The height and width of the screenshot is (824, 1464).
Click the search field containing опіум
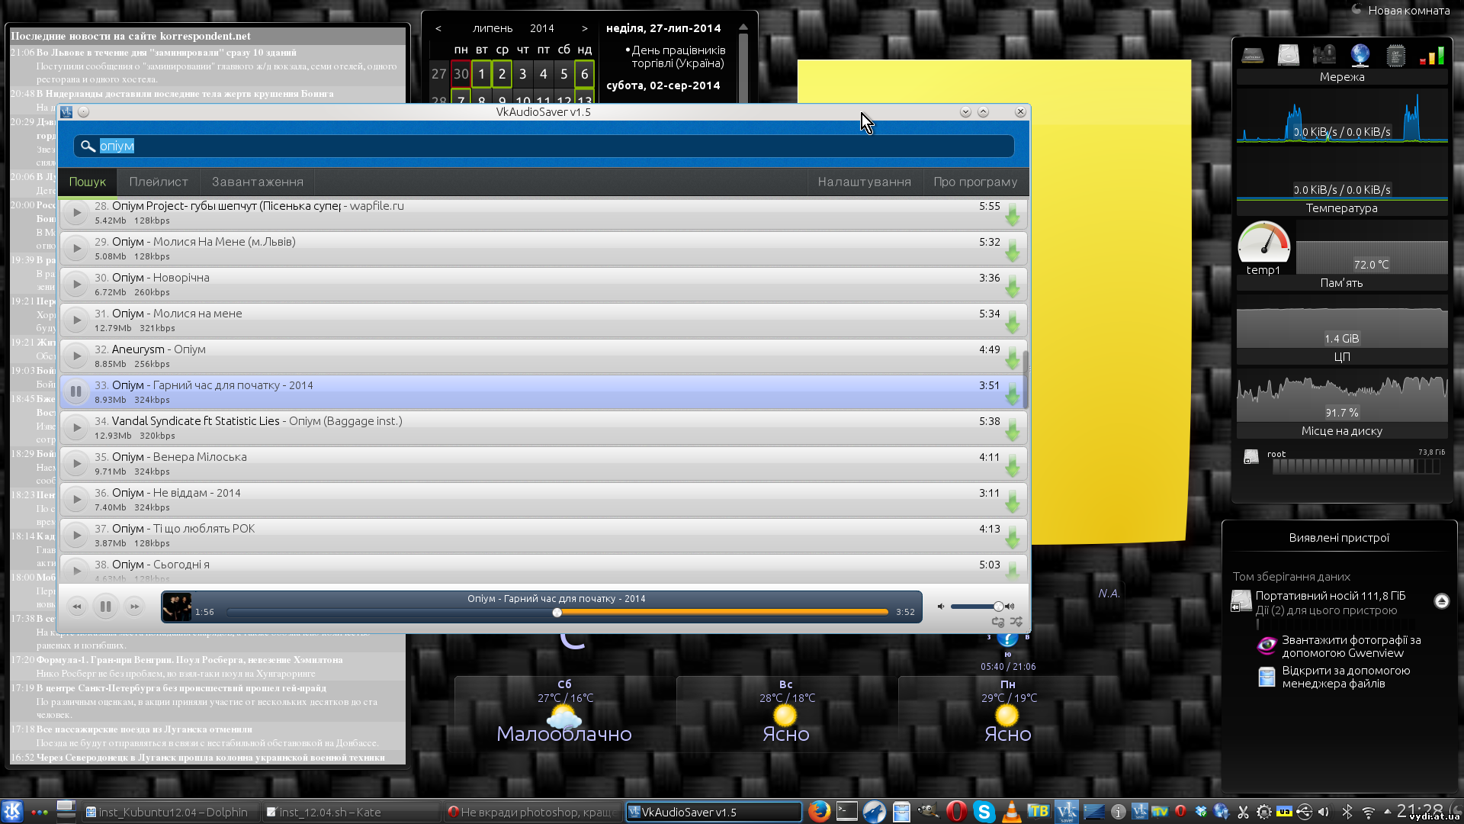tap(544, 146)
